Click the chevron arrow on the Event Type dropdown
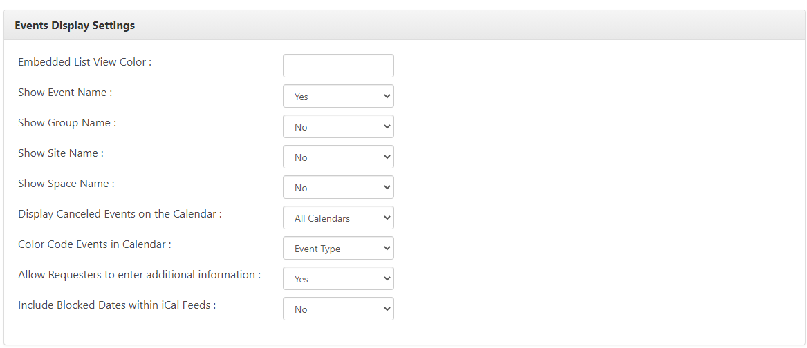Image resolution: width=807 pixels, height=348 pixels. [x=387, y=249]
